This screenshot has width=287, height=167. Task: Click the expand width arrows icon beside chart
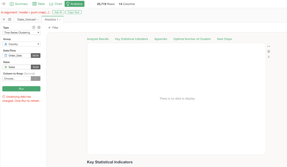pyautogui.click(x=269, y=46)
